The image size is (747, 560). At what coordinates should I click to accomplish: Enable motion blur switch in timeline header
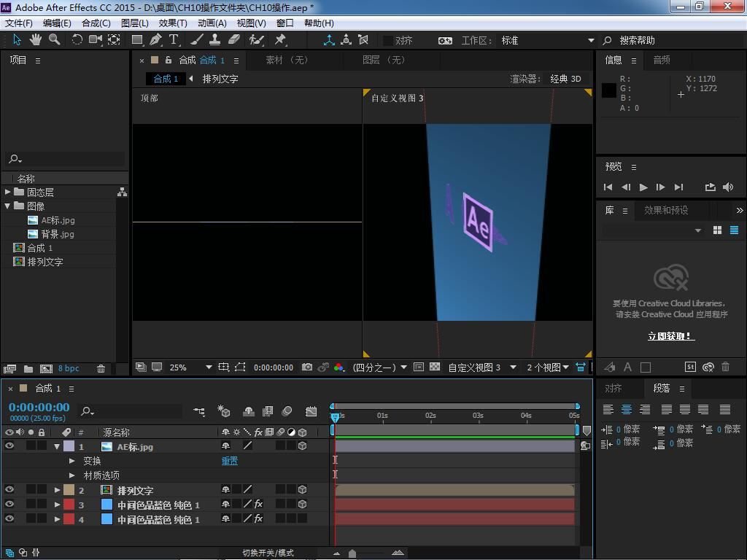pyautogui.click(x=287, y=411)
